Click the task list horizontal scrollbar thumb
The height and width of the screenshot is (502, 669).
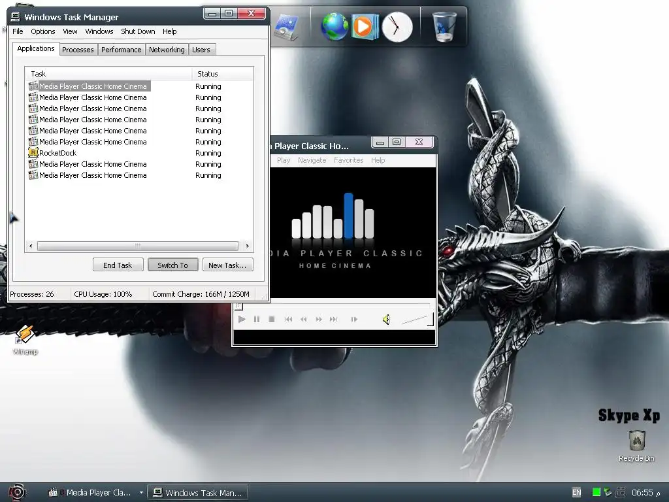[x=137, y=246]
